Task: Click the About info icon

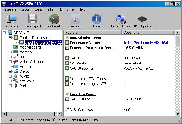Action: [x=96, y=19]
